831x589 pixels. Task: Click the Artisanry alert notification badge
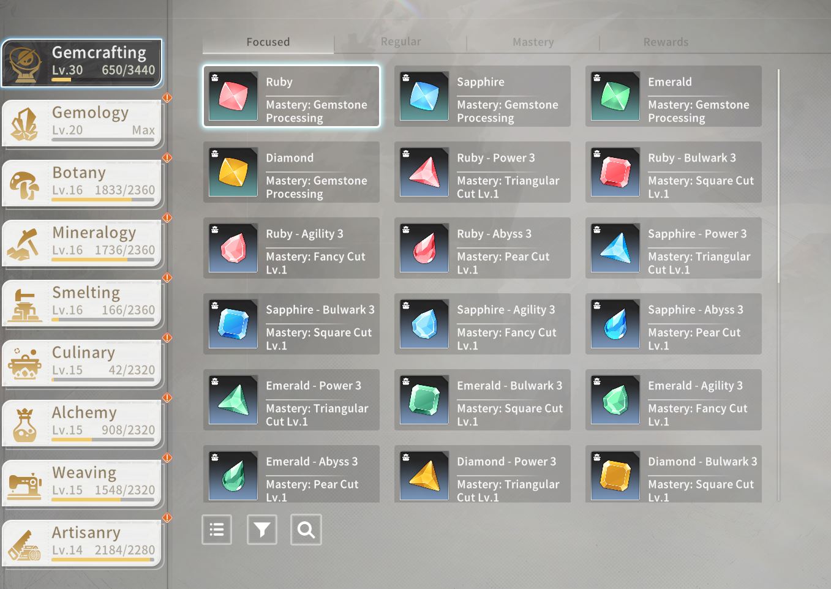[167, 518]
